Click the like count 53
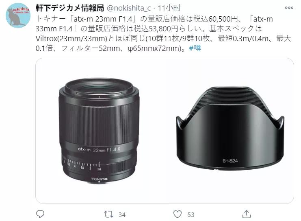The image size is (301, 221). point(191,214)
